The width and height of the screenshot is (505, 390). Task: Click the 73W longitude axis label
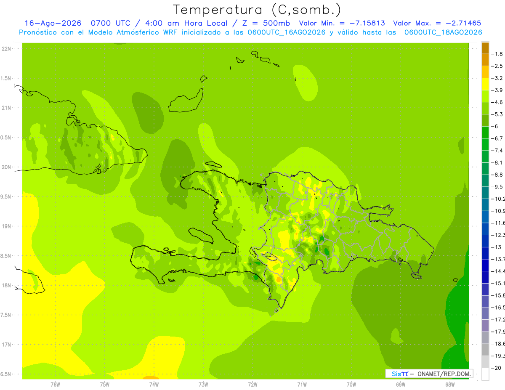[203, 384]
